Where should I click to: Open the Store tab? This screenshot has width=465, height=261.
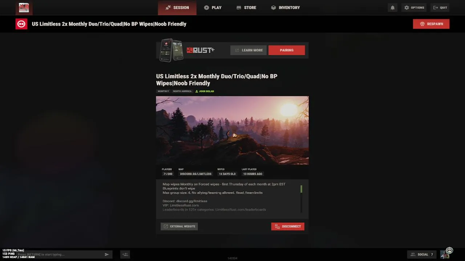click(246, 8)
